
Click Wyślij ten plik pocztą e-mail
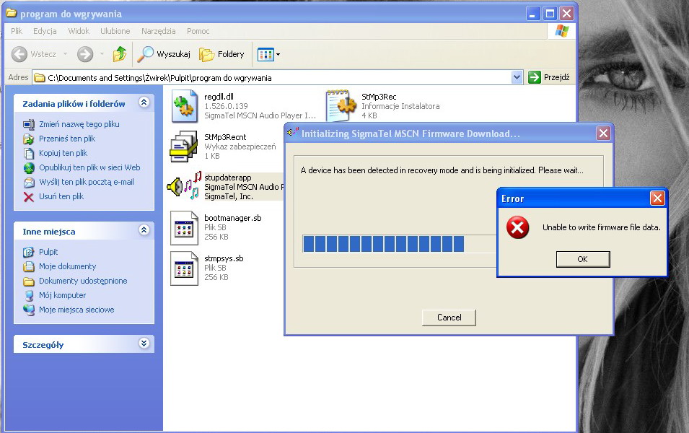coord(87,182)
